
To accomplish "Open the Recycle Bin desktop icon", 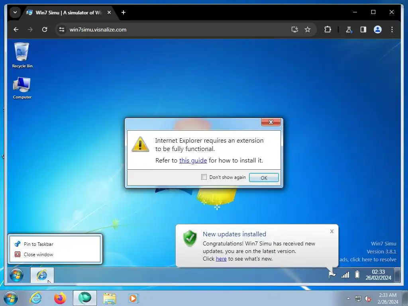I will [22, 55].
